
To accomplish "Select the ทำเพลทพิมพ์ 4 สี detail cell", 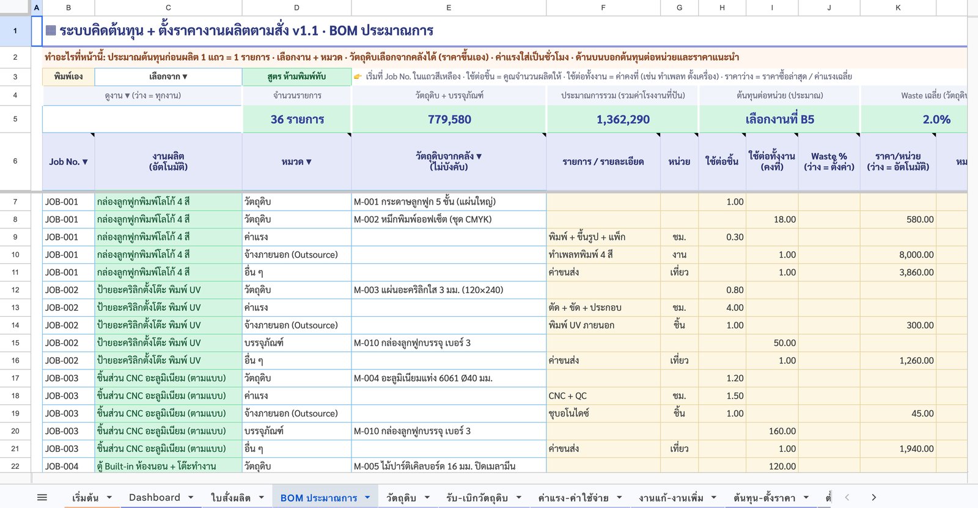I will pyautogui.click(x=603, y=255).
